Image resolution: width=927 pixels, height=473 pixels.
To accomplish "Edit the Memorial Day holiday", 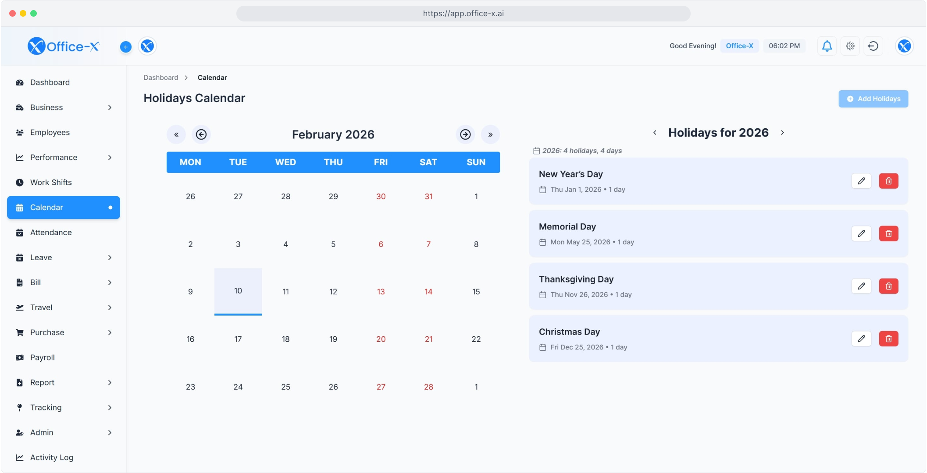I will [861, 233].
